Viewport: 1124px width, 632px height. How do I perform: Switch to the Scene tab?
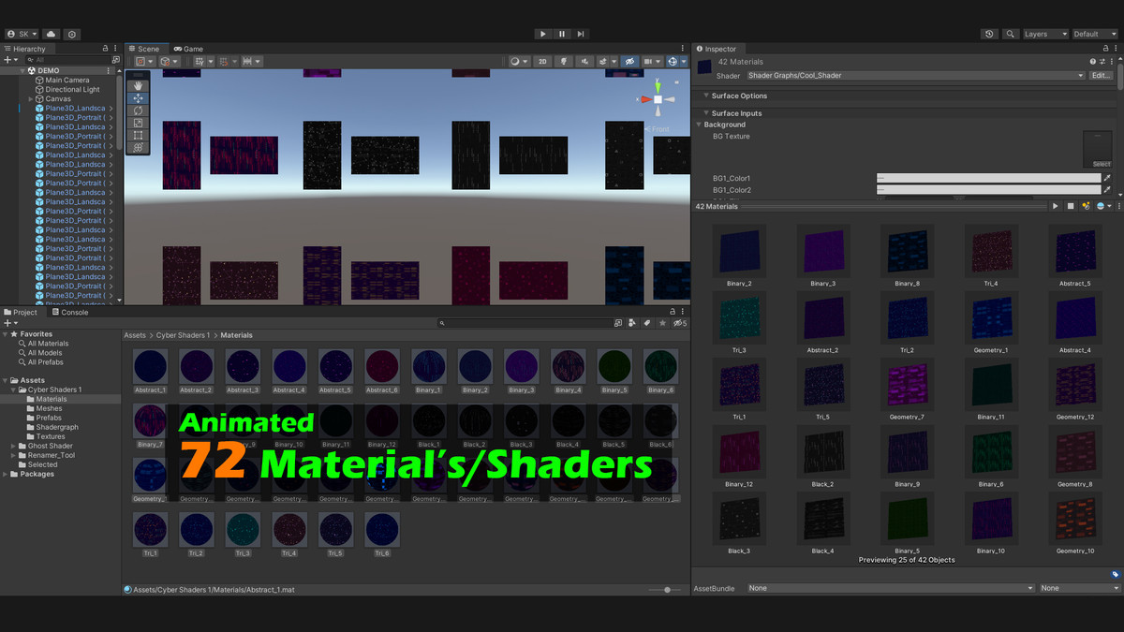point(144,49)
